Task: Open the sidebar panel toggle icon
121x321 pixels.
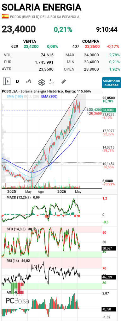Action: point(7,81)
